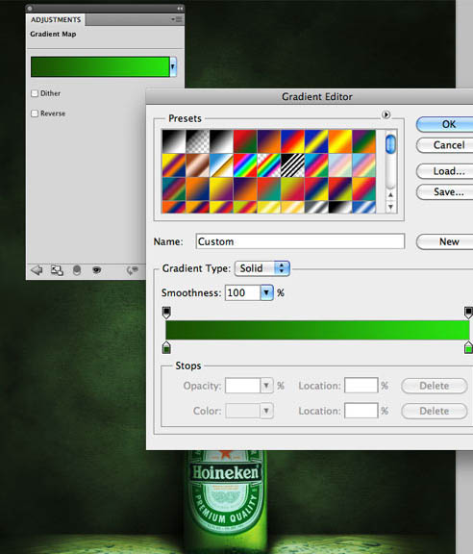The height and width of the screenshot is (554, 473).
Task: Select the left dark green color stop
Action: (x=166, y=347)
